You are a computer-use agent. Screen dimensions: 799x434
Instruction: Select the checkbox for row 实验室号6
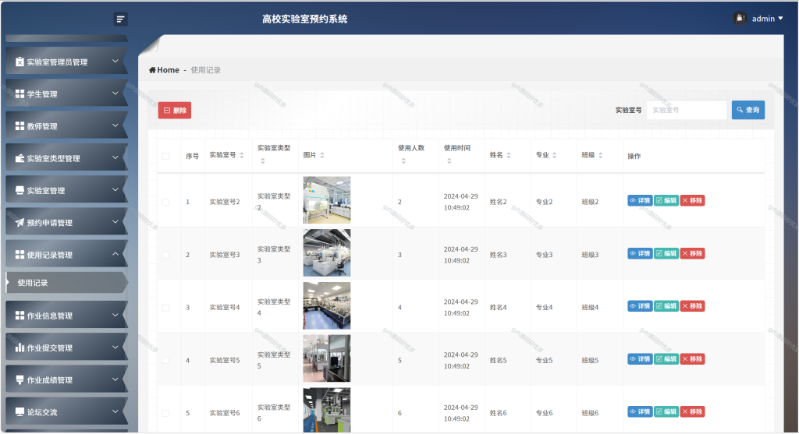pos(165,413)
